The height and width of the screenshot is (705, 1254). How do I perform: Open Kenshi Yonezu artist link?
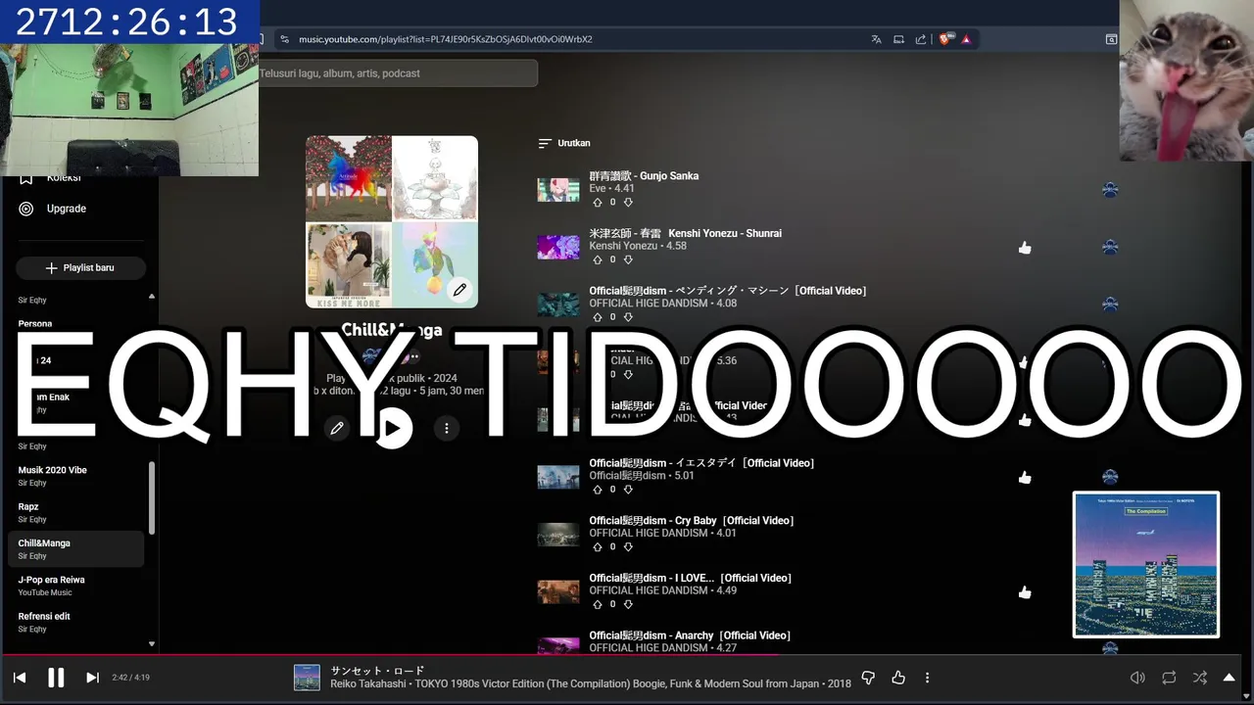(623, 246)
